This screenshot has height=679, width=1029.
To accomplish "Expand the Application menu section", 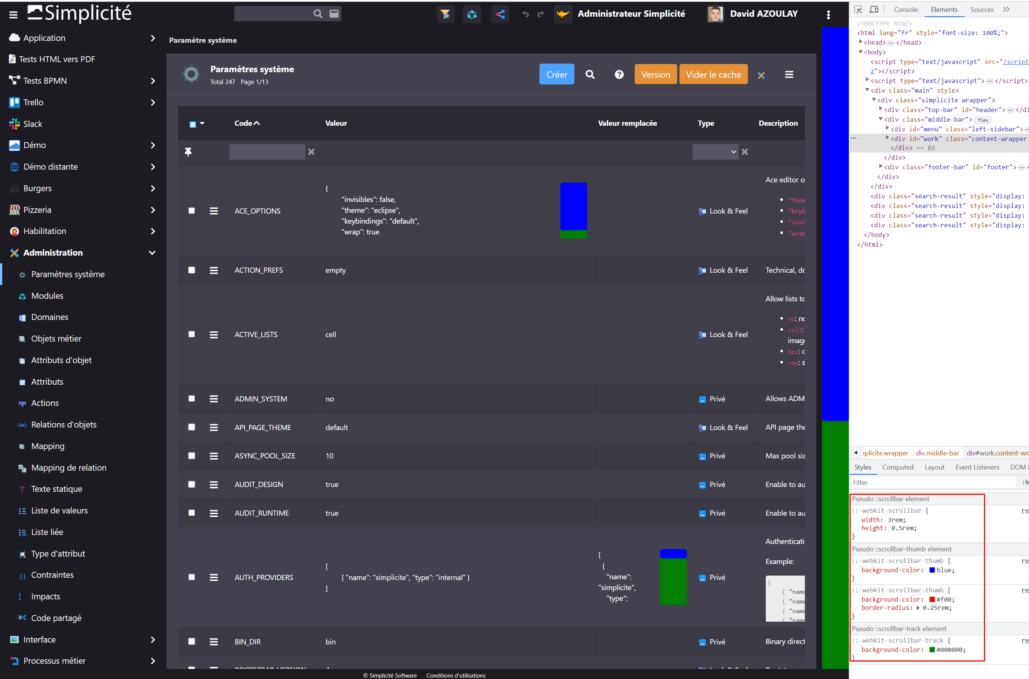I will [153, 38].
